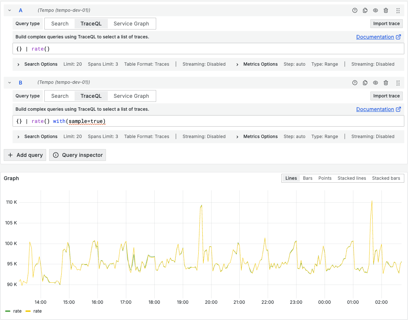The width and height of the screenshot is (408, 320).
Task: Grab the drag handle of query A
Action: coord(398,10)
